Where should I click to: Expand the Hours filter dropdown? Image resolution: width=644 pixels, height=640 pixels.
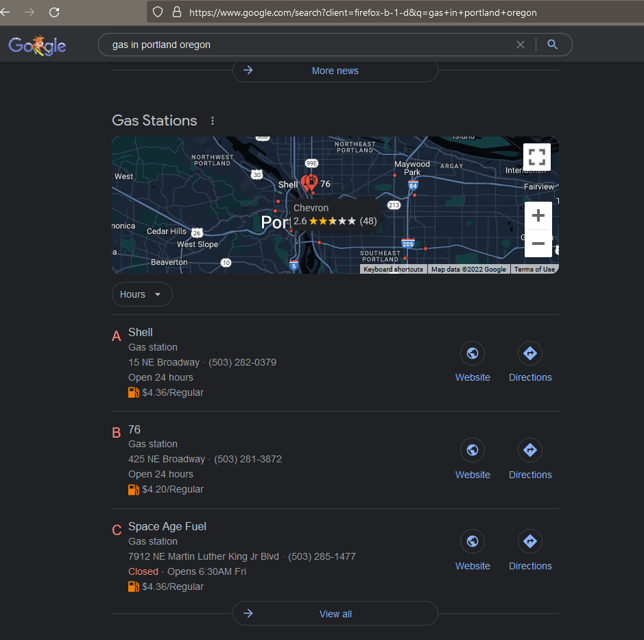(142, 294)
